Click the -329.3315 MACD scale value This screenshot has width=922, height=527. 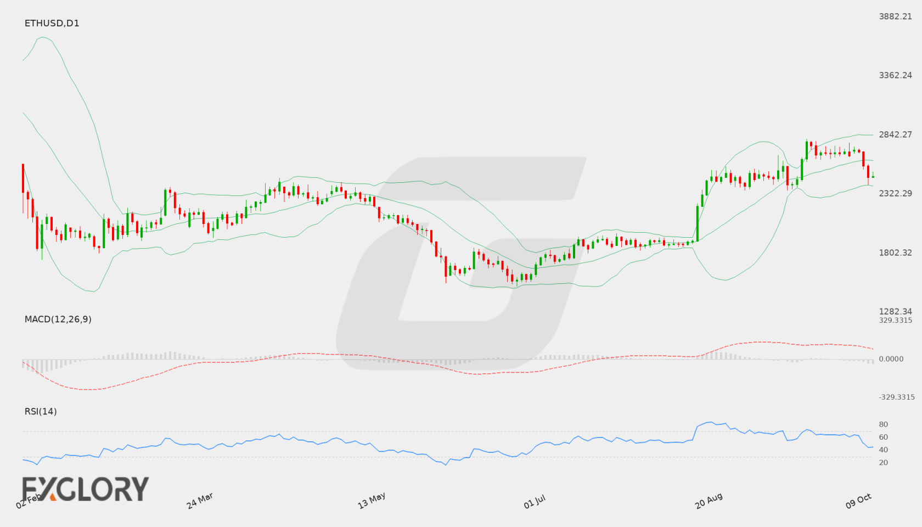tap(897, 397)
